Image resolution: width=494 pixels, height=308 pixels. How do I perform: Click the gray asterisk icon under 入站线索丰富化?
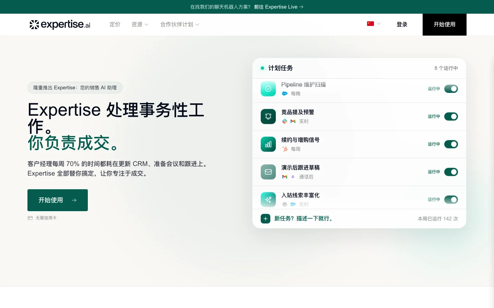[285, 204]
